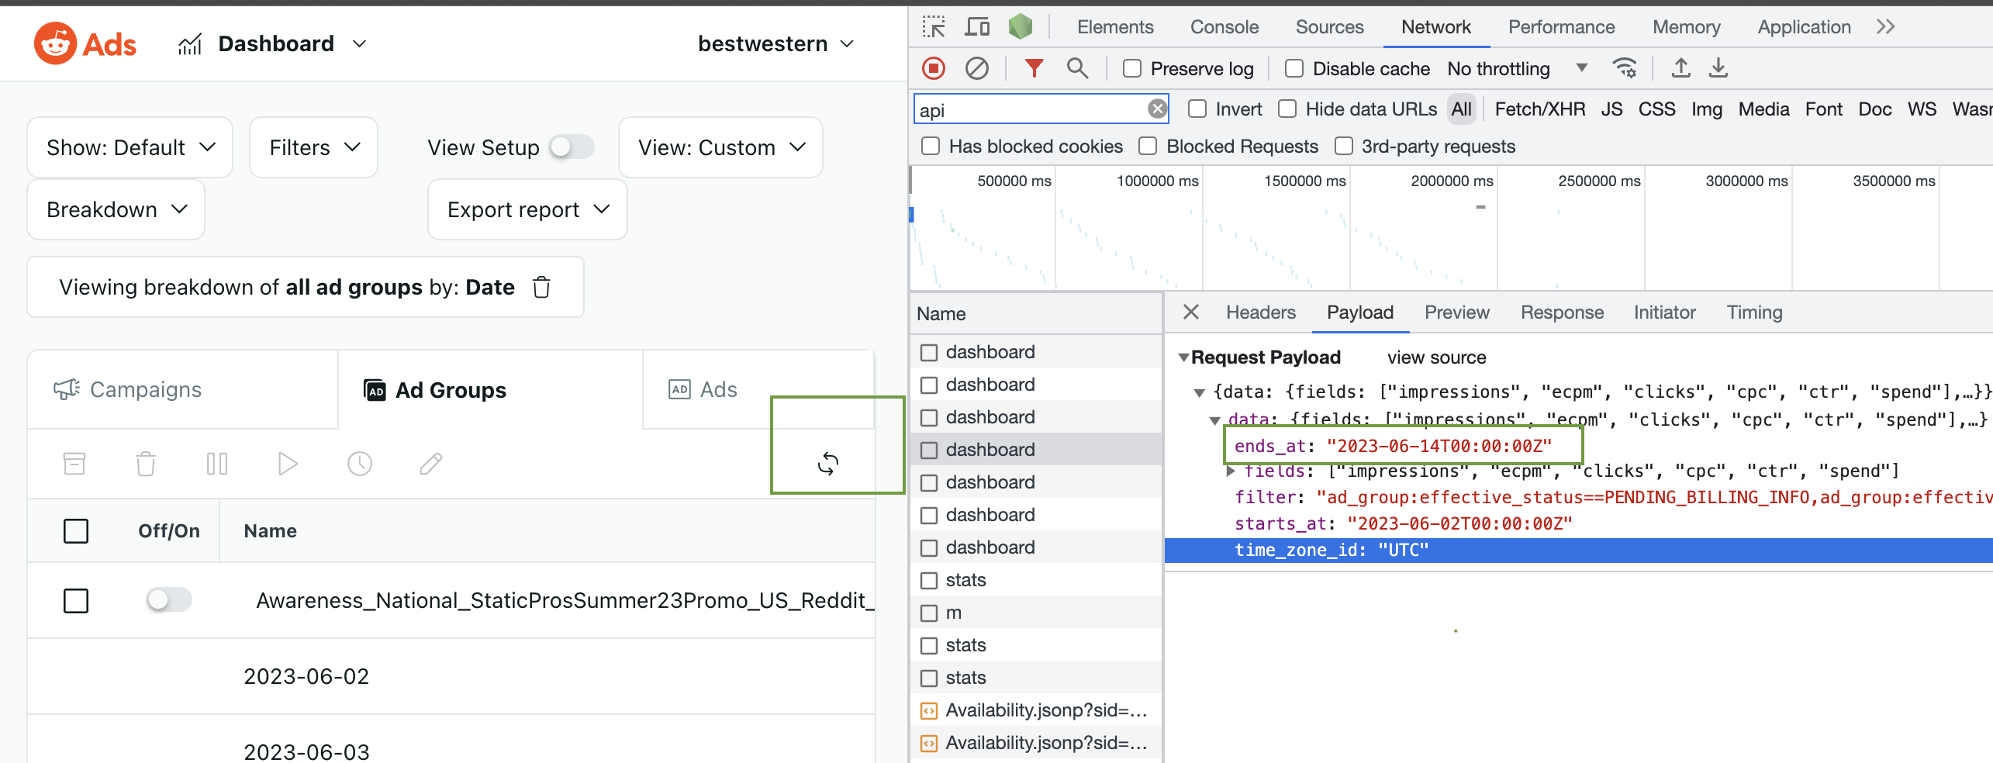Expand the Breakdown dropdown
The width and height of the screenshot is (1993, 763).
coord(115,209)
